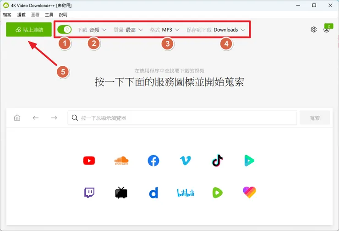Open the Facebook service icon
This screenshot has width=339, height=231.
coord(153,161)
